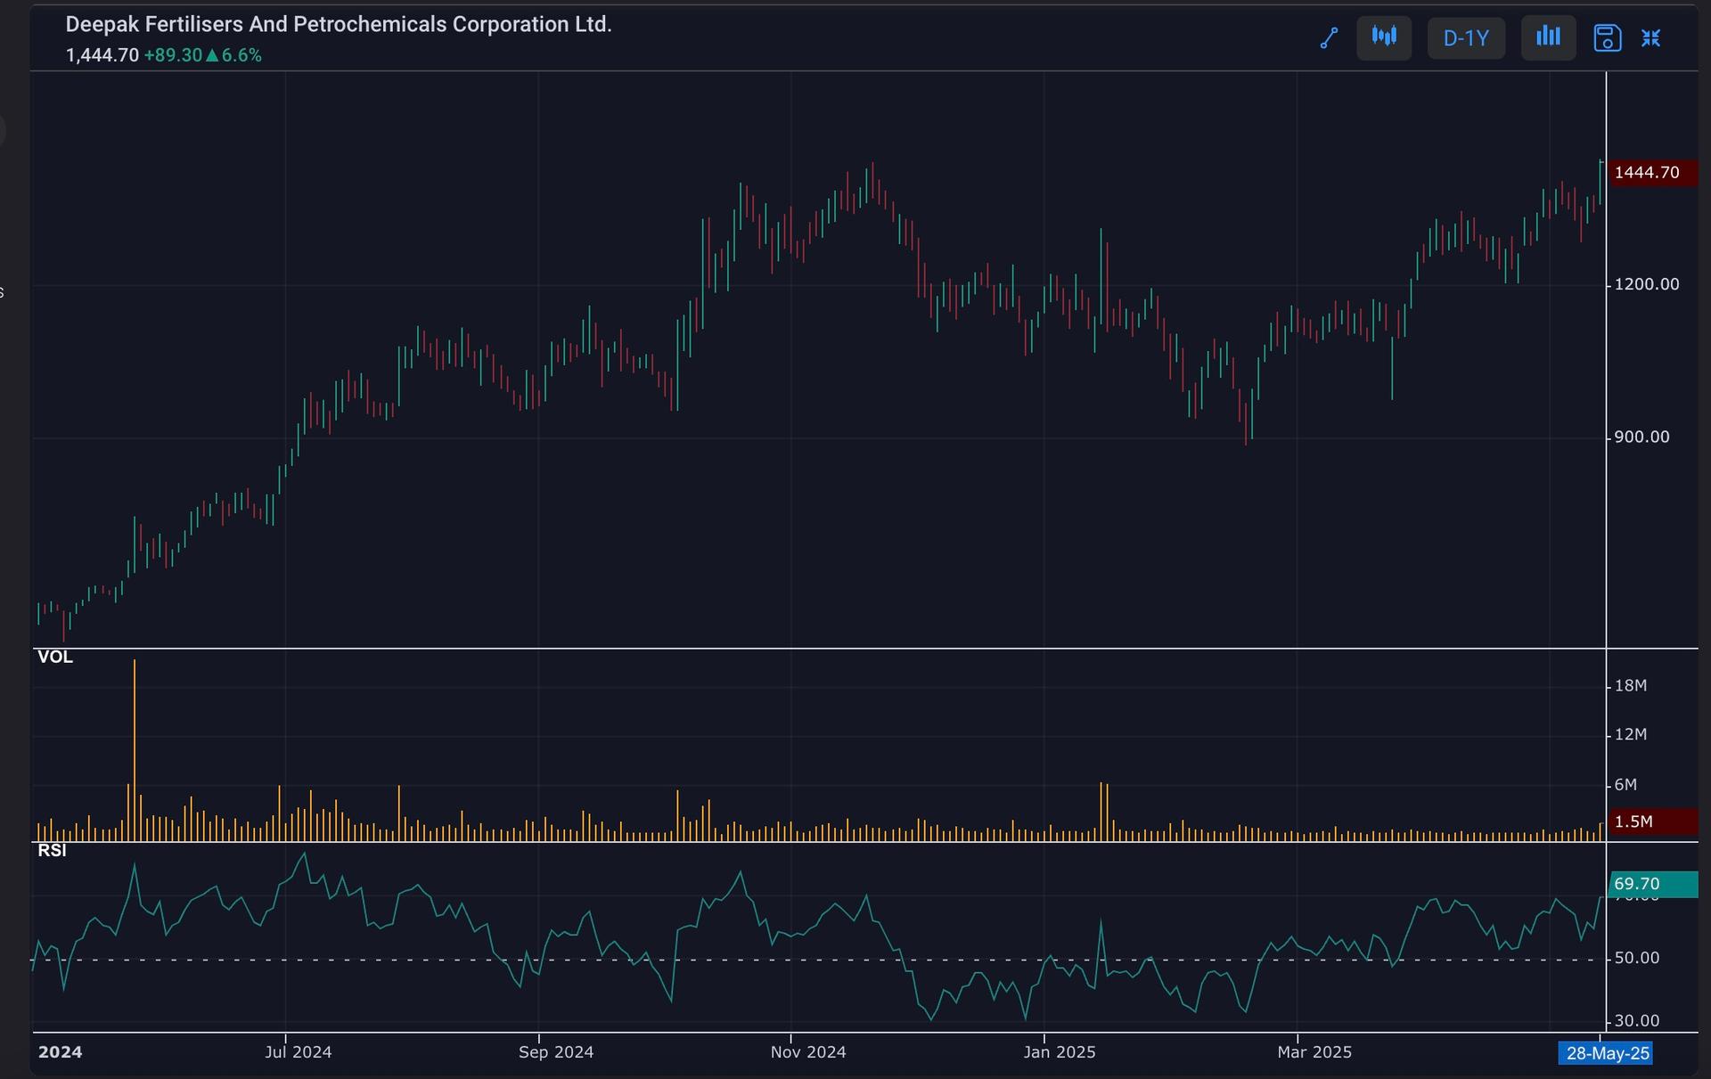Click the 30.00 RSI axis label
Viewport: 1711px width, 1079px height.
1637,1021
